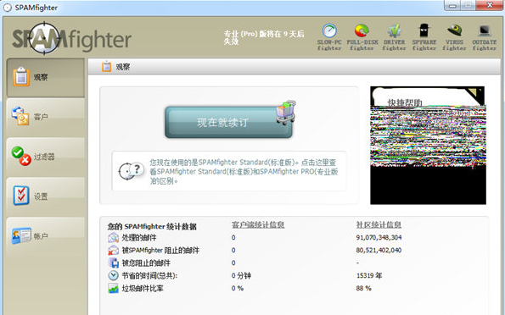This screenshot has height=315, width=505.
Task: Select the 处理的邮件 row label
Action: point(139,238)
